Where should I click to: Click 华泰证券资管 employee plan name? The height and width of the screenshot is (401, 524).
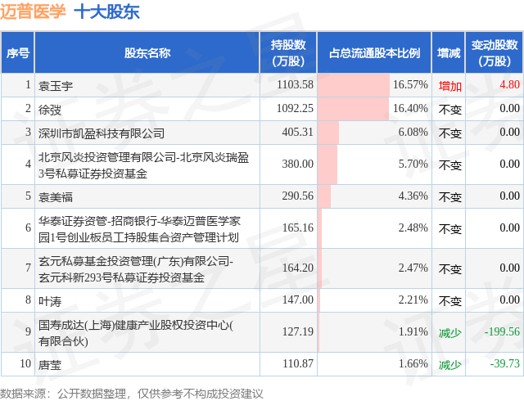click(139, 229)
